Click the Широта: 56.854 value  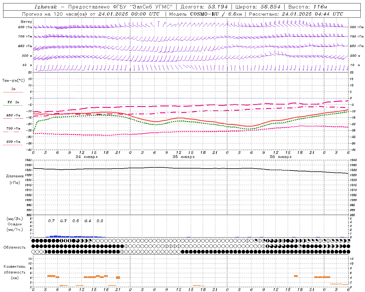click(x=258, y=7)
